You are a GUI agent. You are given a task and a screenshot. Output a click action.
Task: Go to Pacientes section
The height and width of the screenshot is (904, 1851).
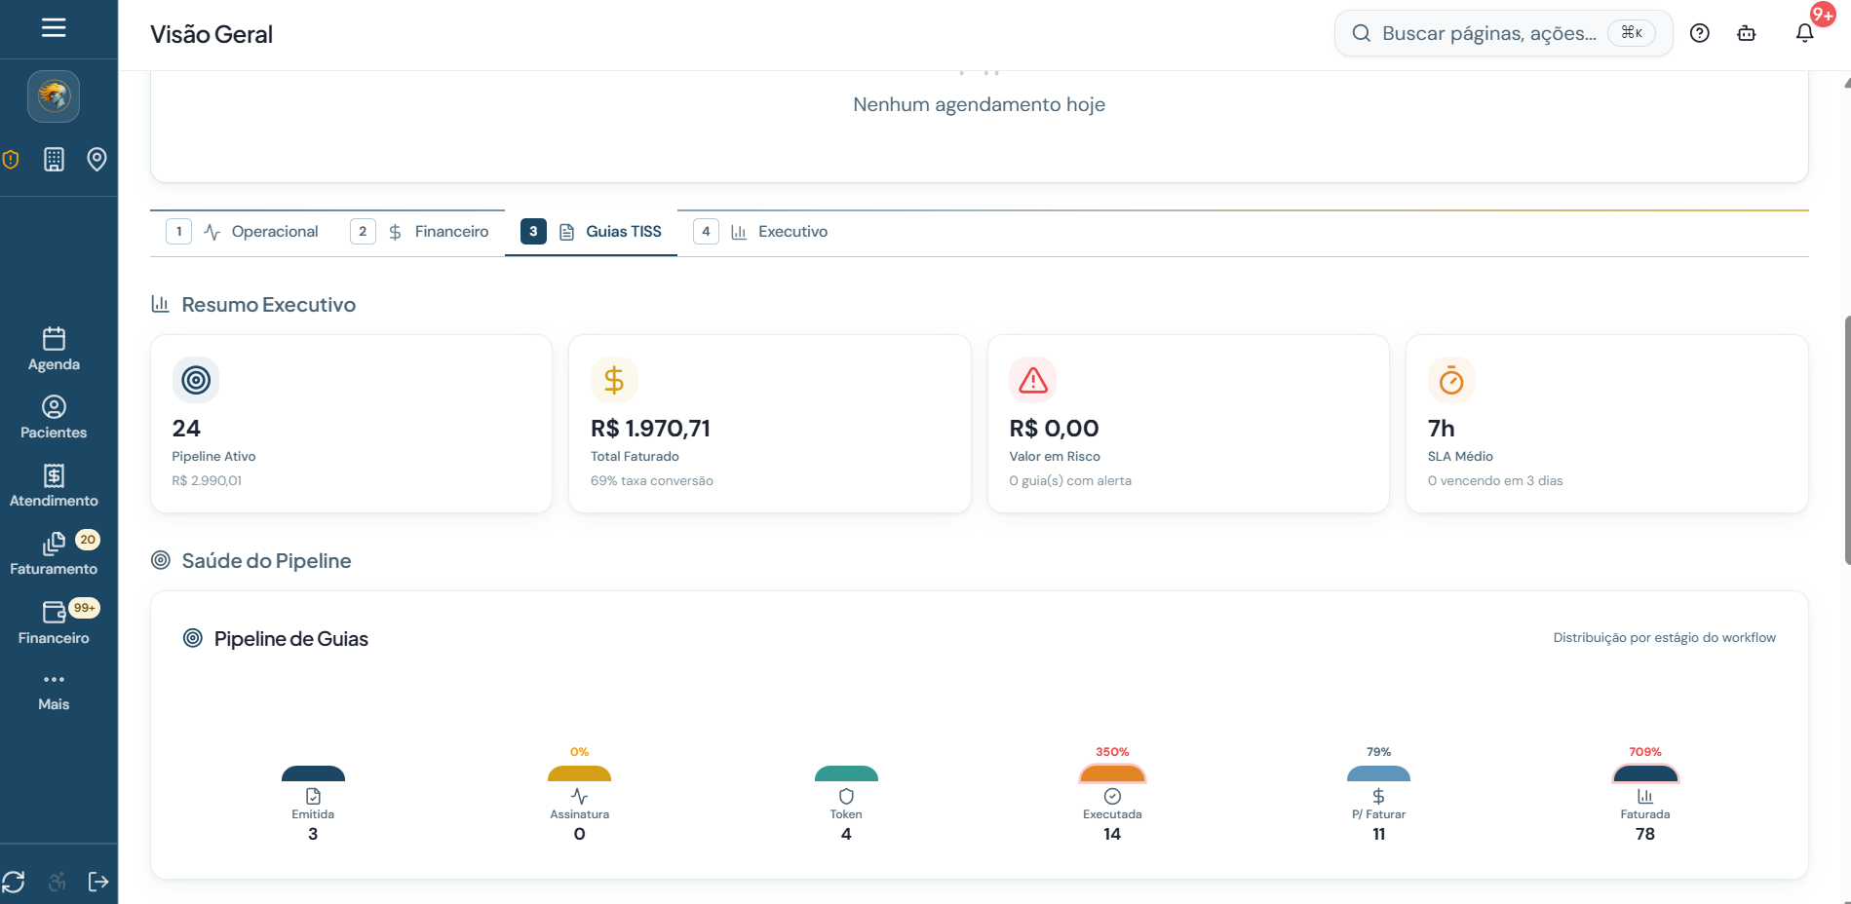coord(54,418)
